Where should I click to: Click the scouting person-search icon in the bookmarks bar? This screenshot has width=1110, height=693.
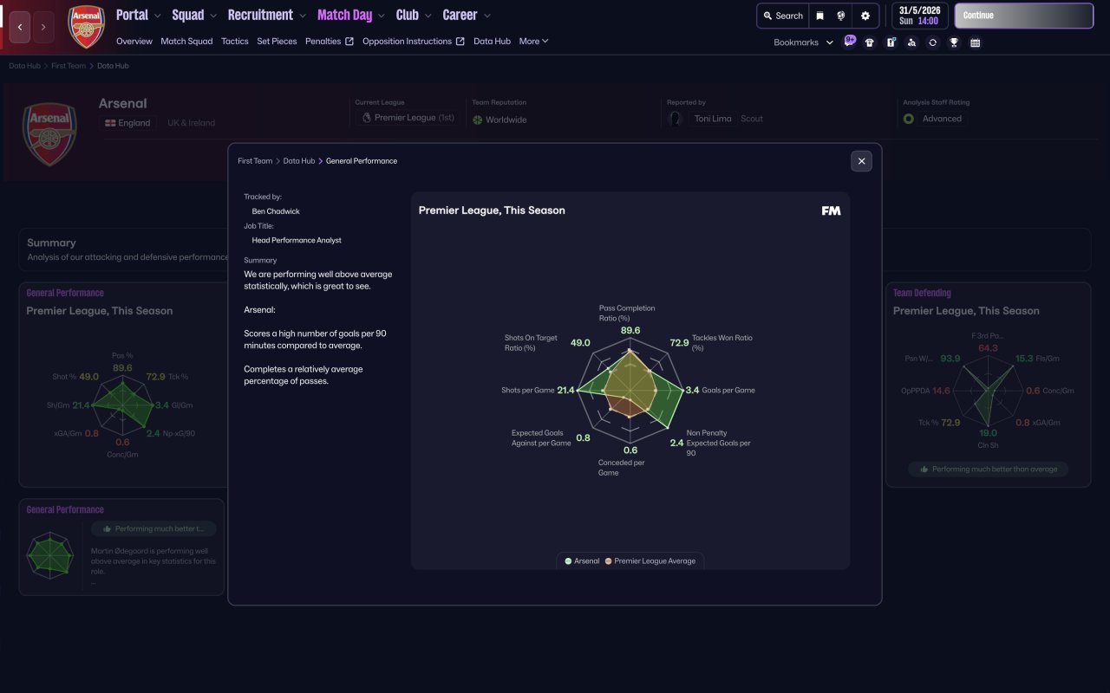pyautogui.click(x=911, y=42)
